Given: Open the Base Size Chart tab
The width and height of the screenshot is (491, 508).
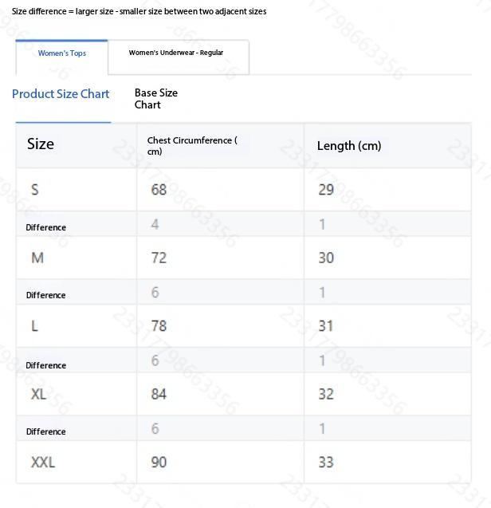Looking at the screenshot, I should pos(156,99).
